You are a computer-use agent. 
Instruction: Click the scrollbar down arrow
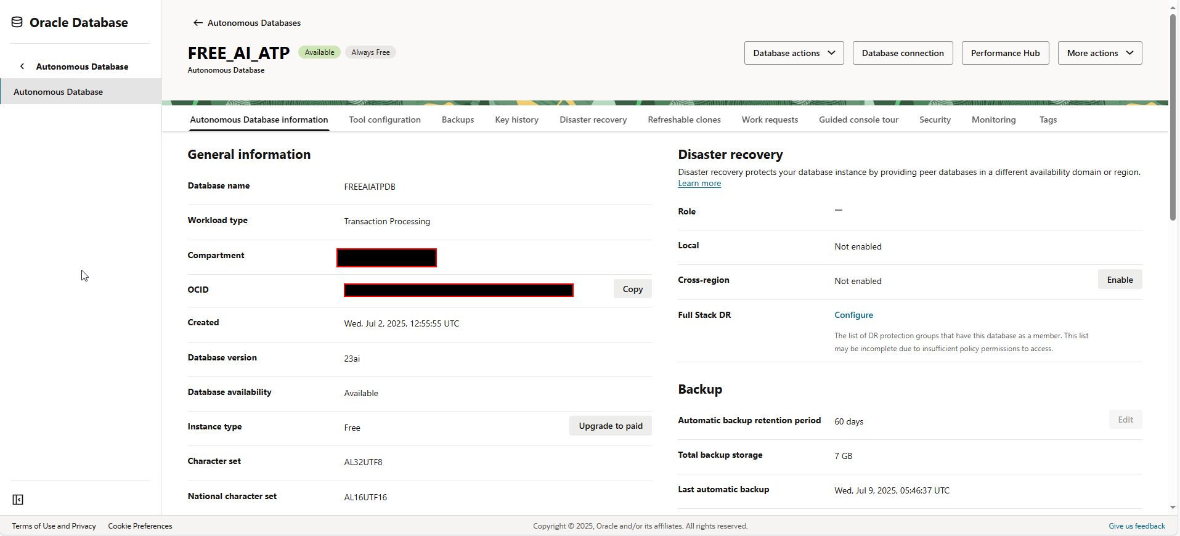point(1173,508)
